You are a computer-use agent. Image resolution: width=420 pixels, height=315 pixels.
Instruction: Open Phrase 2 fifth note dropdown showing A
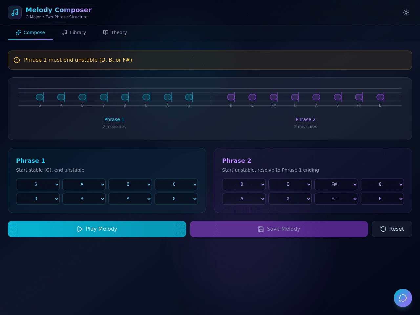point(244,199)
